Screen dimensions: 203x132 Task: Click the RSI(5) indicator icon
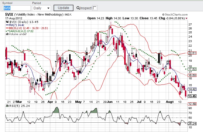point(7,106)
